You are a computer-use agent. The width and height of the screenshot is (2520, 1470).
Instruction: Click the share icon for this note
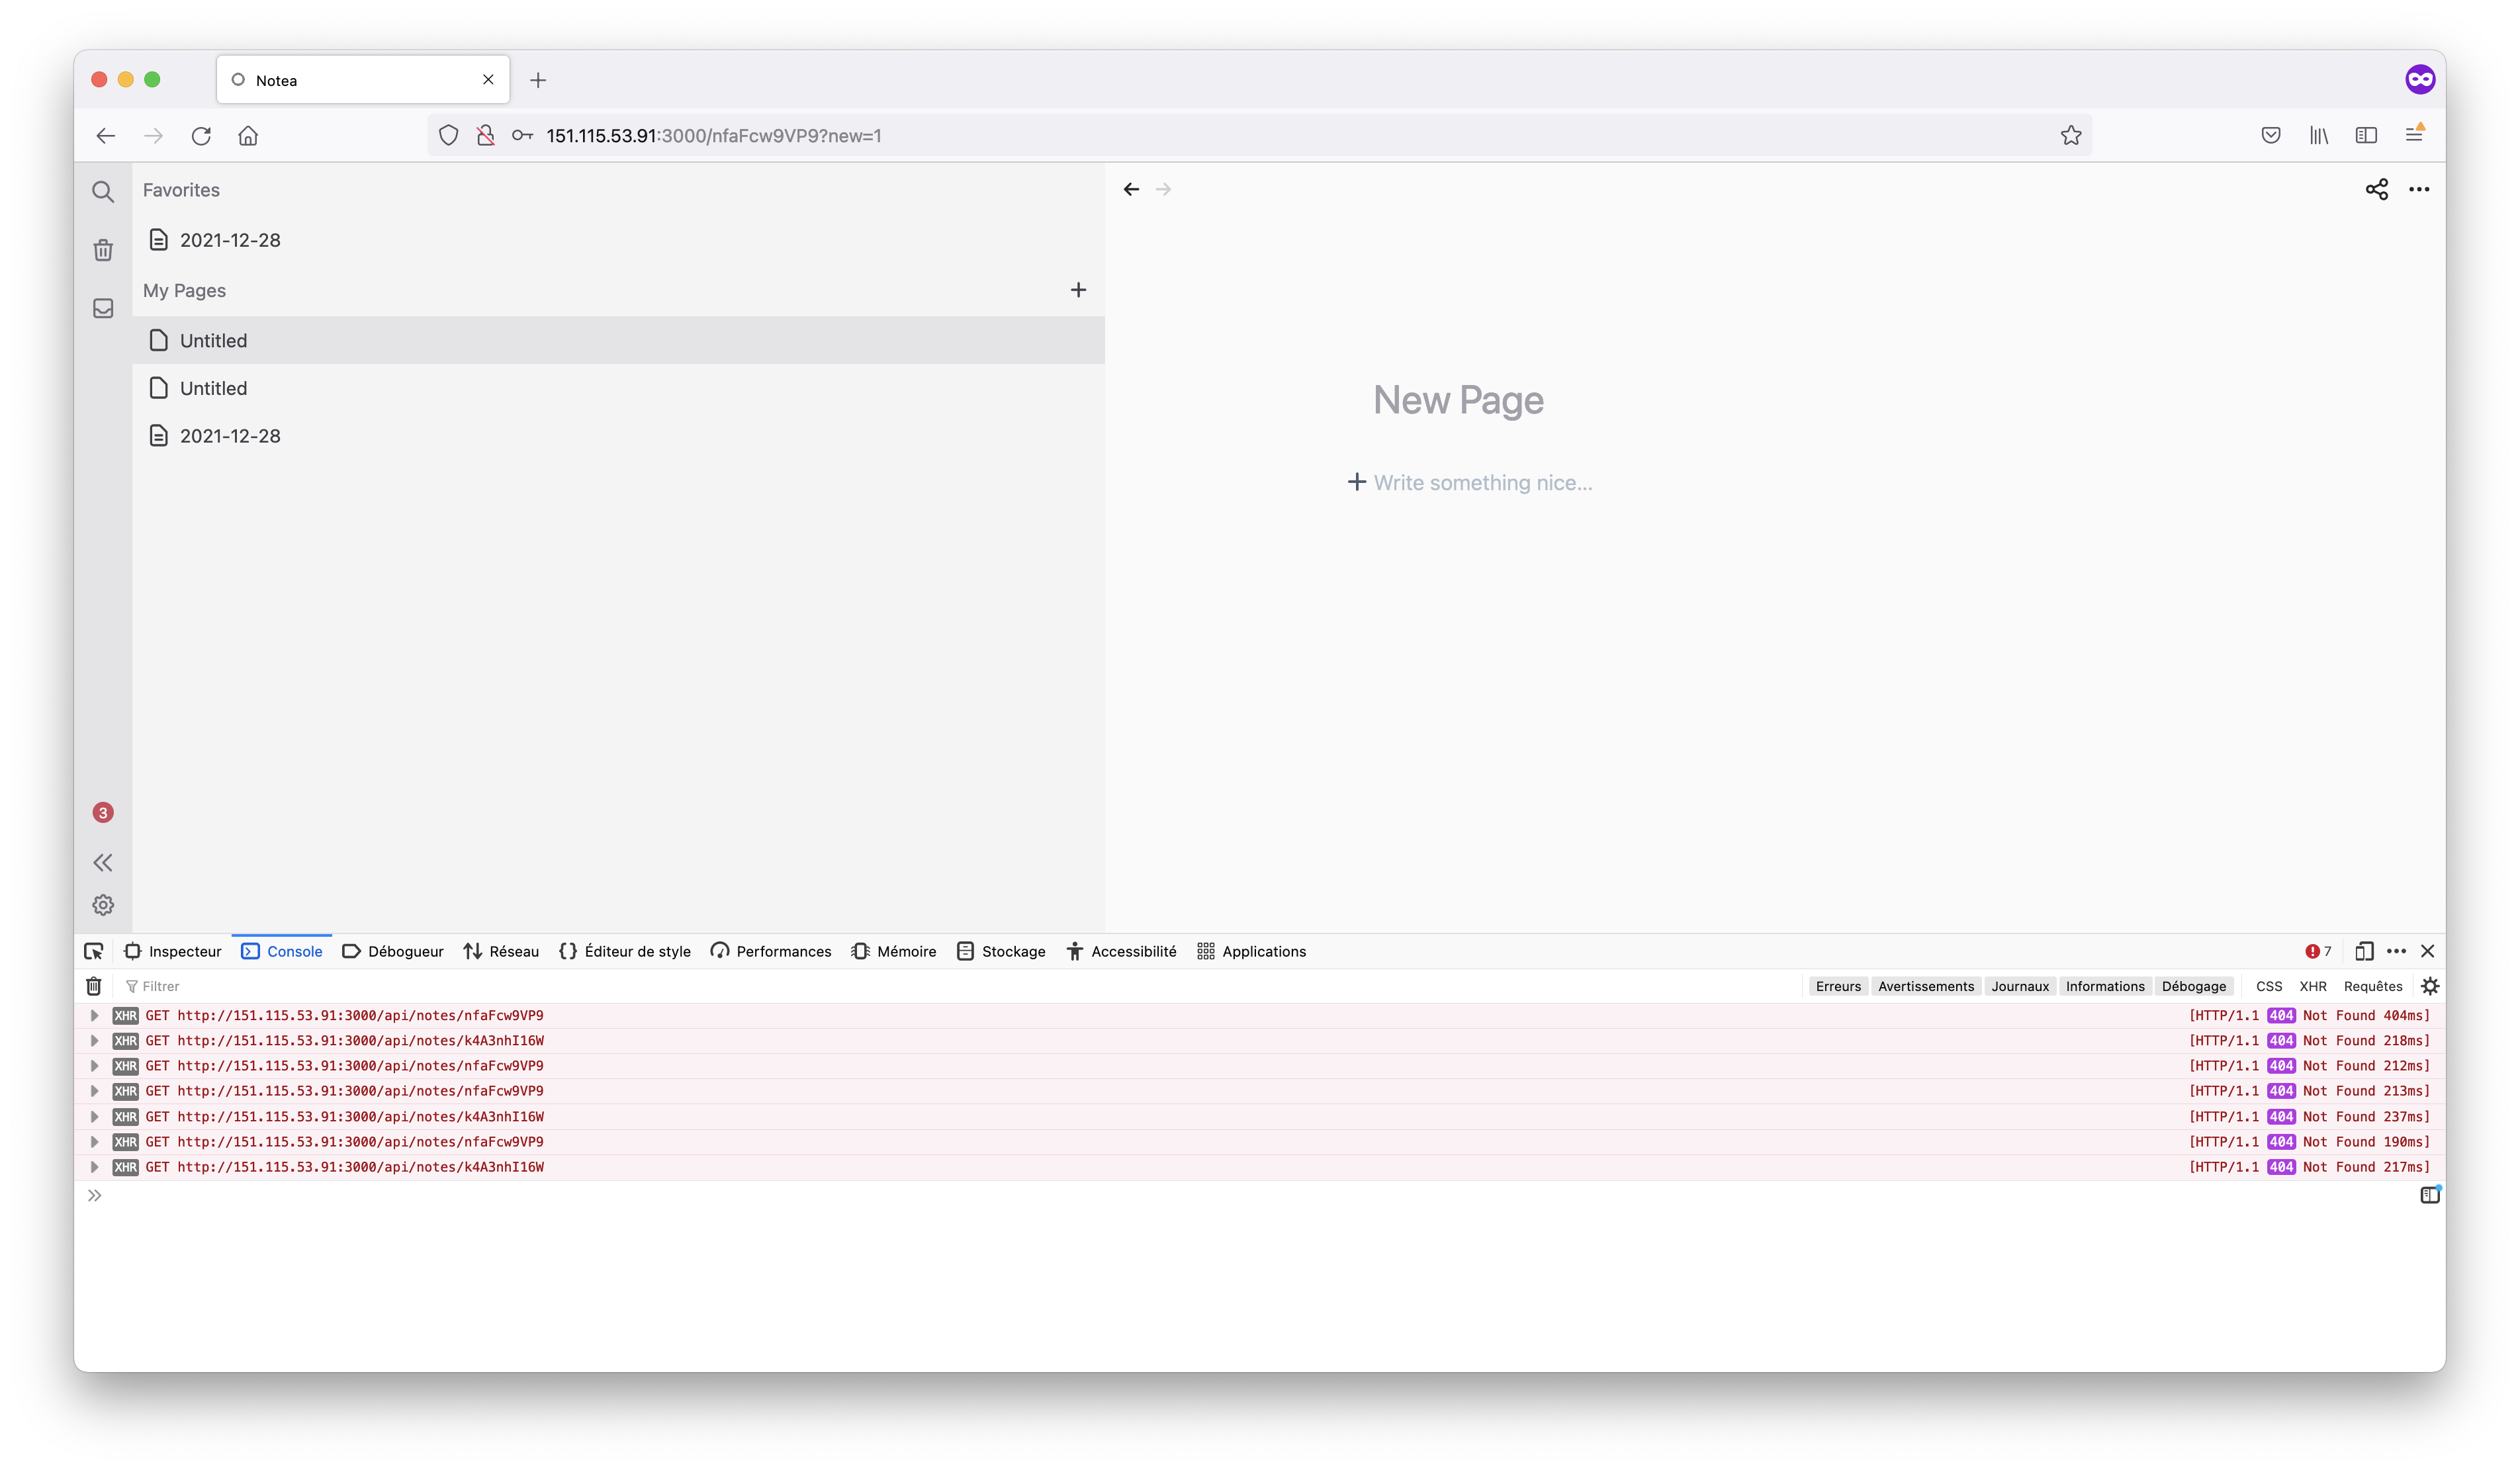click(x=2376, y=189)
